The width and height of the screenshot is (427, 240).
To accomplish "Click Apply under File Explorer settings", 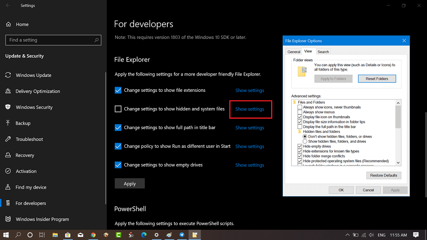I will pyautogui.click(x=130, y=184).
